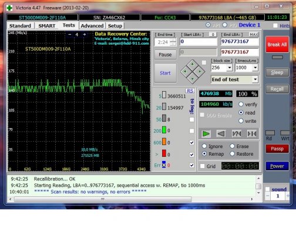Toggle the sound checkbox
Image resolution: width=296 pixels, height=235 pixels.
click(267, 189)
